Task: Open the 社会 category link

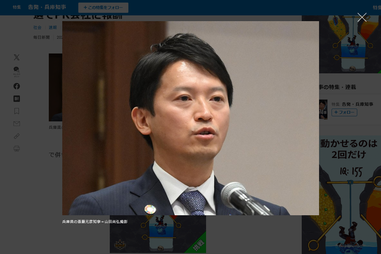Action: pos(38,28)
